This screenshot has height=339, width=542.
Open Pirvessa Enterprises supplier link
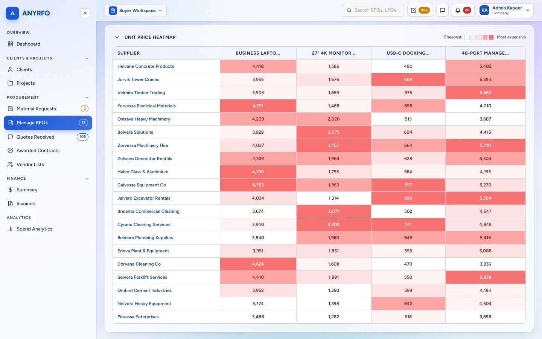coord(138,317)
